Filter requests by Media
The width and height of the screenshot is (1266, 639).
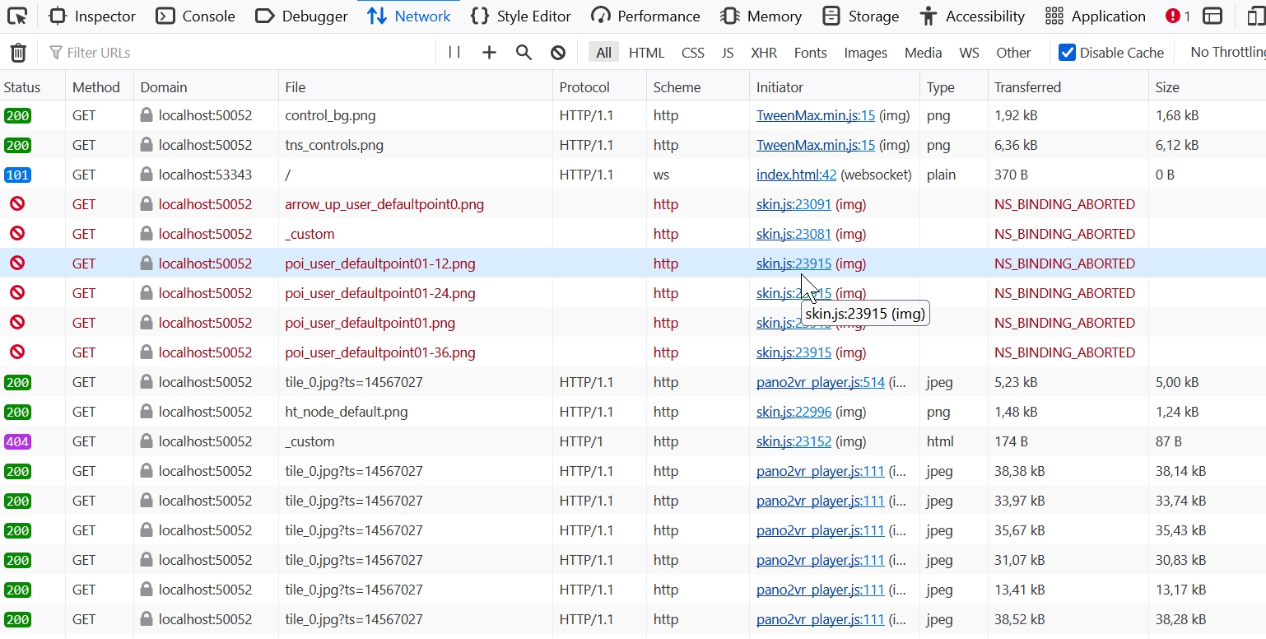(x=923, y=53)
